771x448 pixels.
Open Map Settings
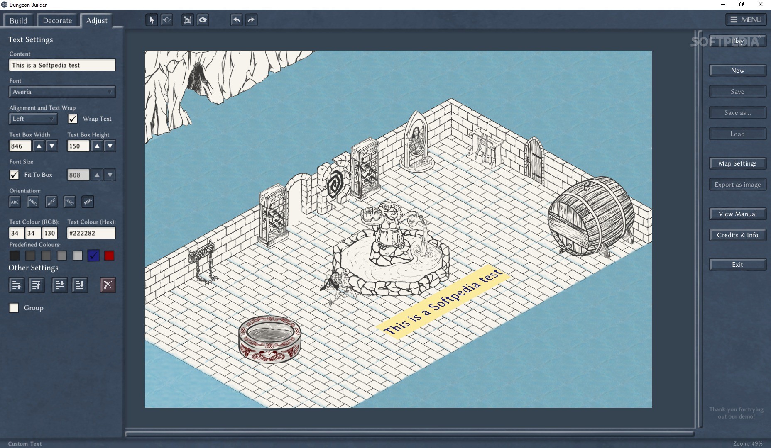click(x=737, y=163)
